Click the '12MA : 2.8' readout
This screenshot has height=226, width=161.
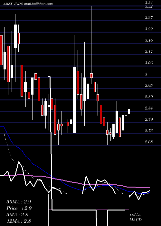[x=19, y=221]
